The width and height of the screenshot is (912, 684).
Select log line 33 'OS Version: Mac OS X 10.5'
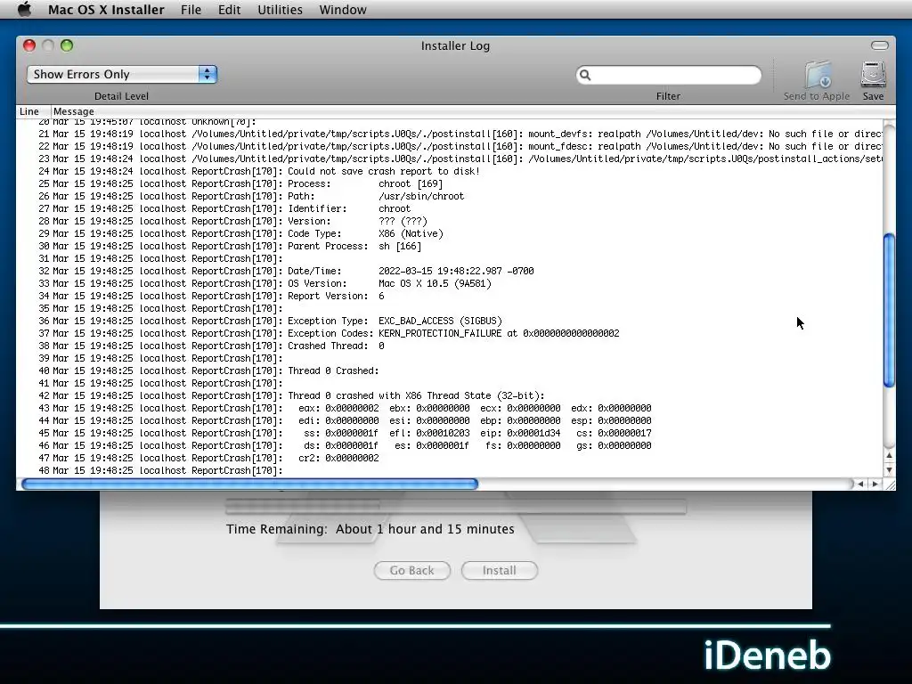point(450,284)
